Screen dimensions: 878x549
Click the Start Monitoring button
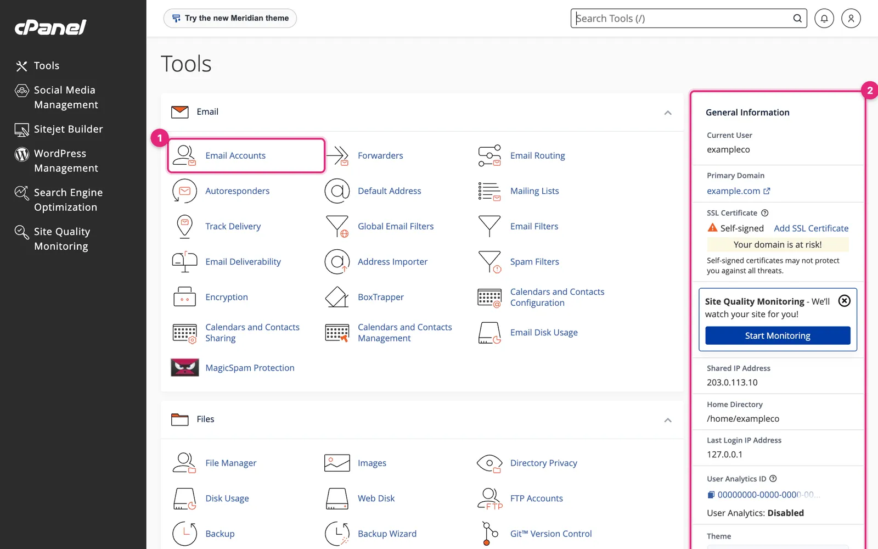pos(778,335)
